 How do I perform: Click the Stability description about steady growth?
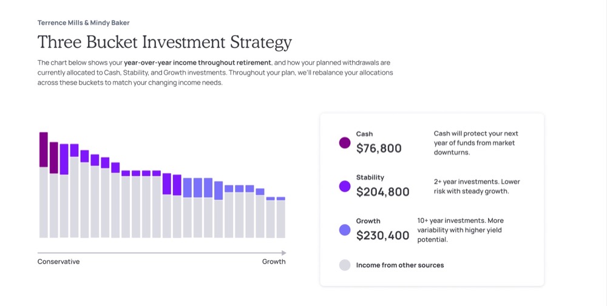(476, 186)
